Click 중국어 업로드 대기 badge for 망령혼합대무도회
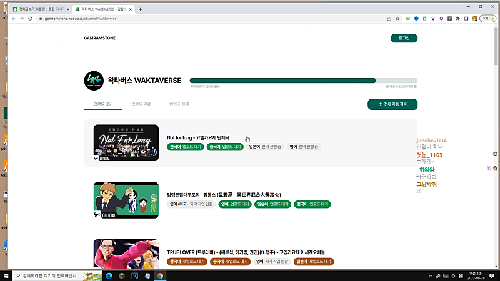The image size is (500, 281). point(312,204)
